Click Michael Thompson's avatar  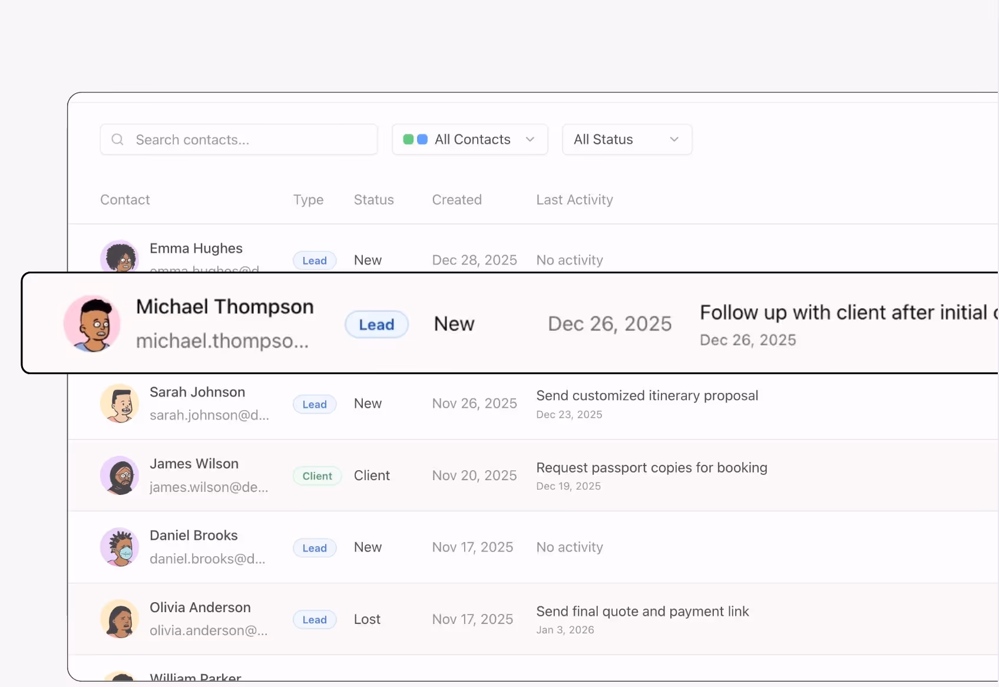(x=92, y=323)
